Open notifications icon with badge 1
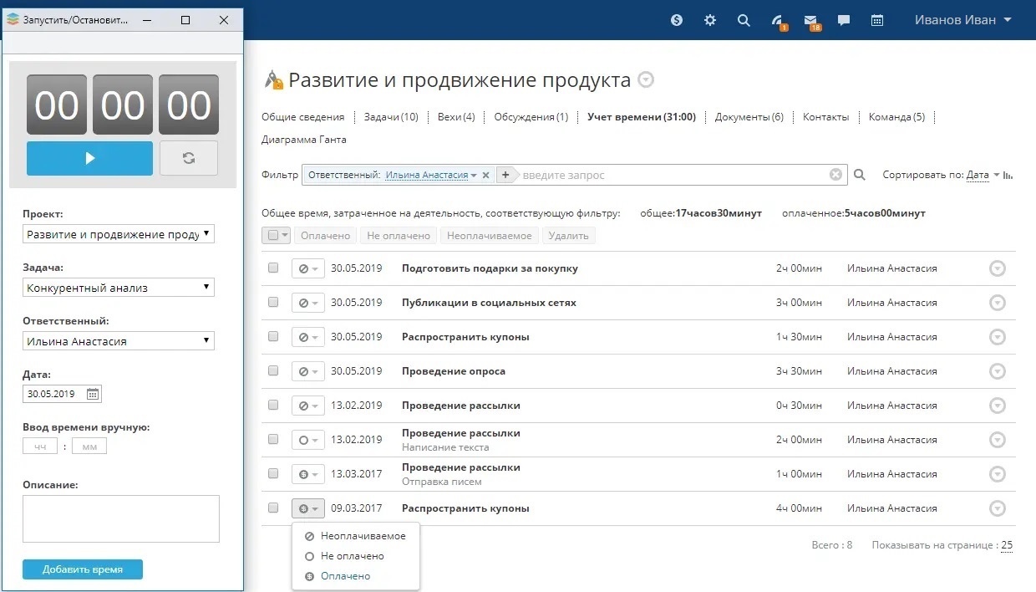The image size is (1036, 592). pyautogui.click(x=776, y=20)
